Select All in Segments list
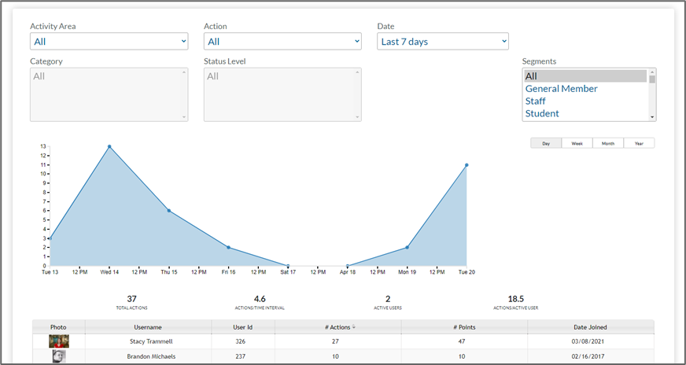 click(x=531, y=76)
